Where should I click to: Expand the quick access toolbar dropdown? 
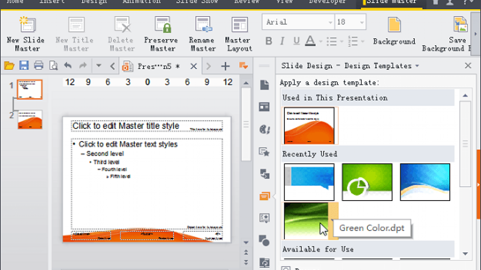click(x=99, y=66)
